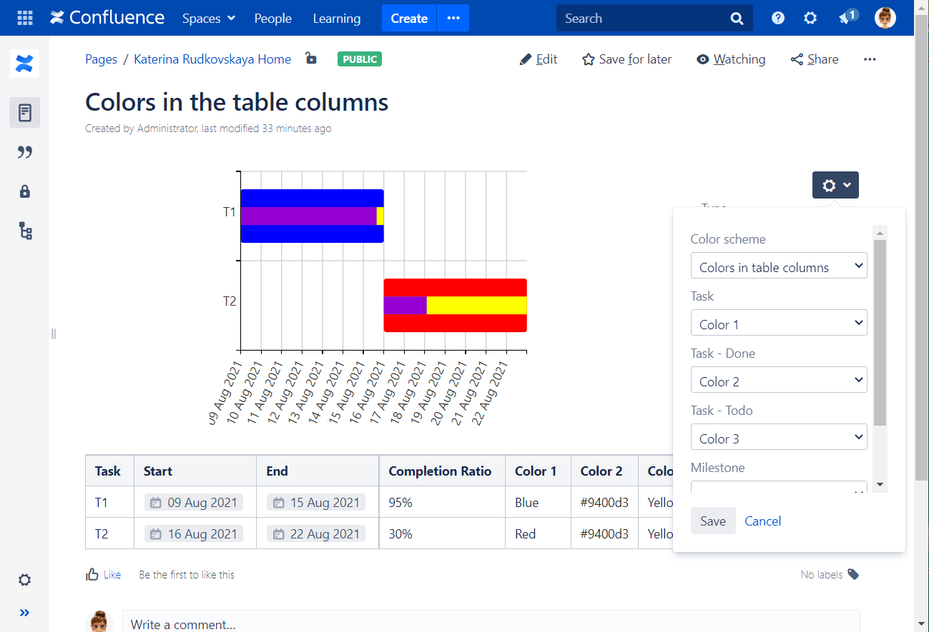Click the Create button
This screenshot has height=632, width=929.
[408, 18]
